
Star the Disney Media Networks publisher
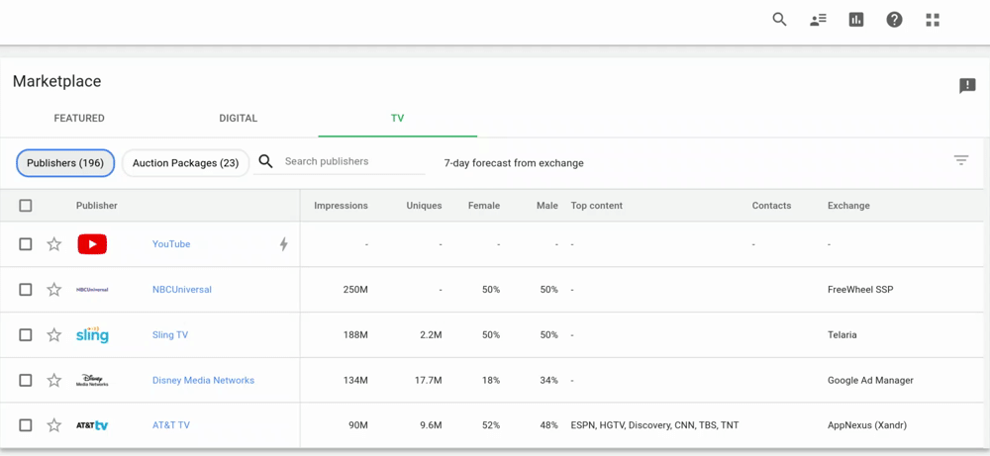(x=54, y=380)
